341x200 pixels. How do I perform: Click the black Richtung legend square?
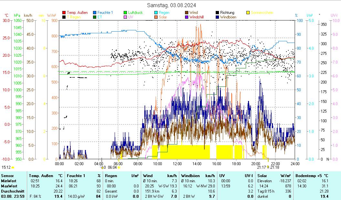(x=217, y=13)
